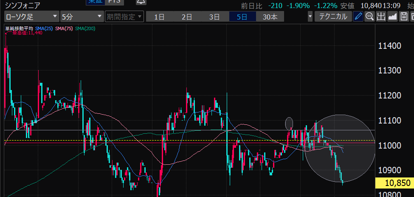Click the area chart icon
The height and width of the screenshot is (197, 414).
coord(392,17)
